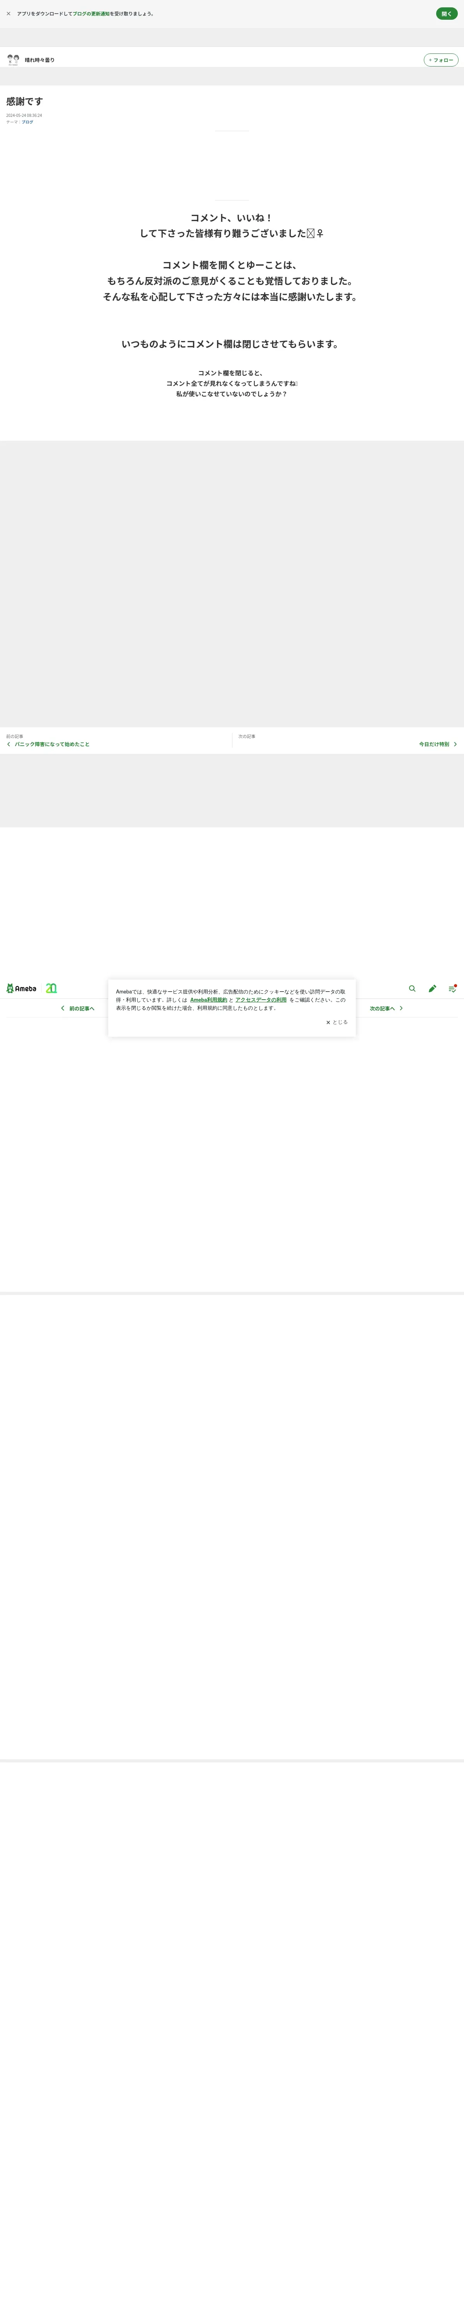This screenshot has height=2322, width=464.
Task: Open the アクセスデータの利用 link
Action: [261, 1000]
